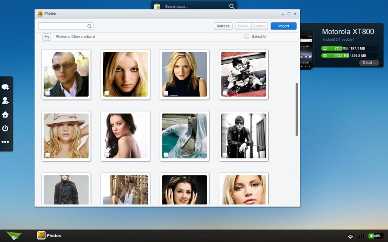
Task: Click the Photos window vertical scrollbar
Action: (x=297, y=110)
